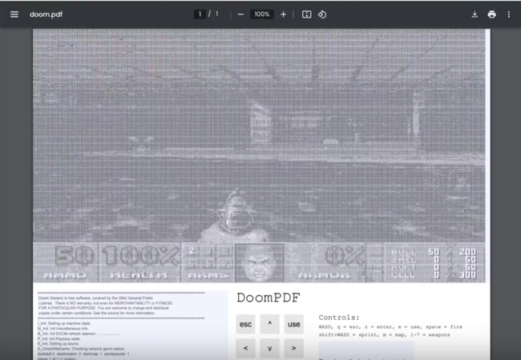Click the up arrow ^ control button

(269, 324)
